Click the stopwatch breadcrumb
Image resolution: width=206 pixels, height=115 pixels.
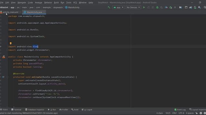pos(58,7)
